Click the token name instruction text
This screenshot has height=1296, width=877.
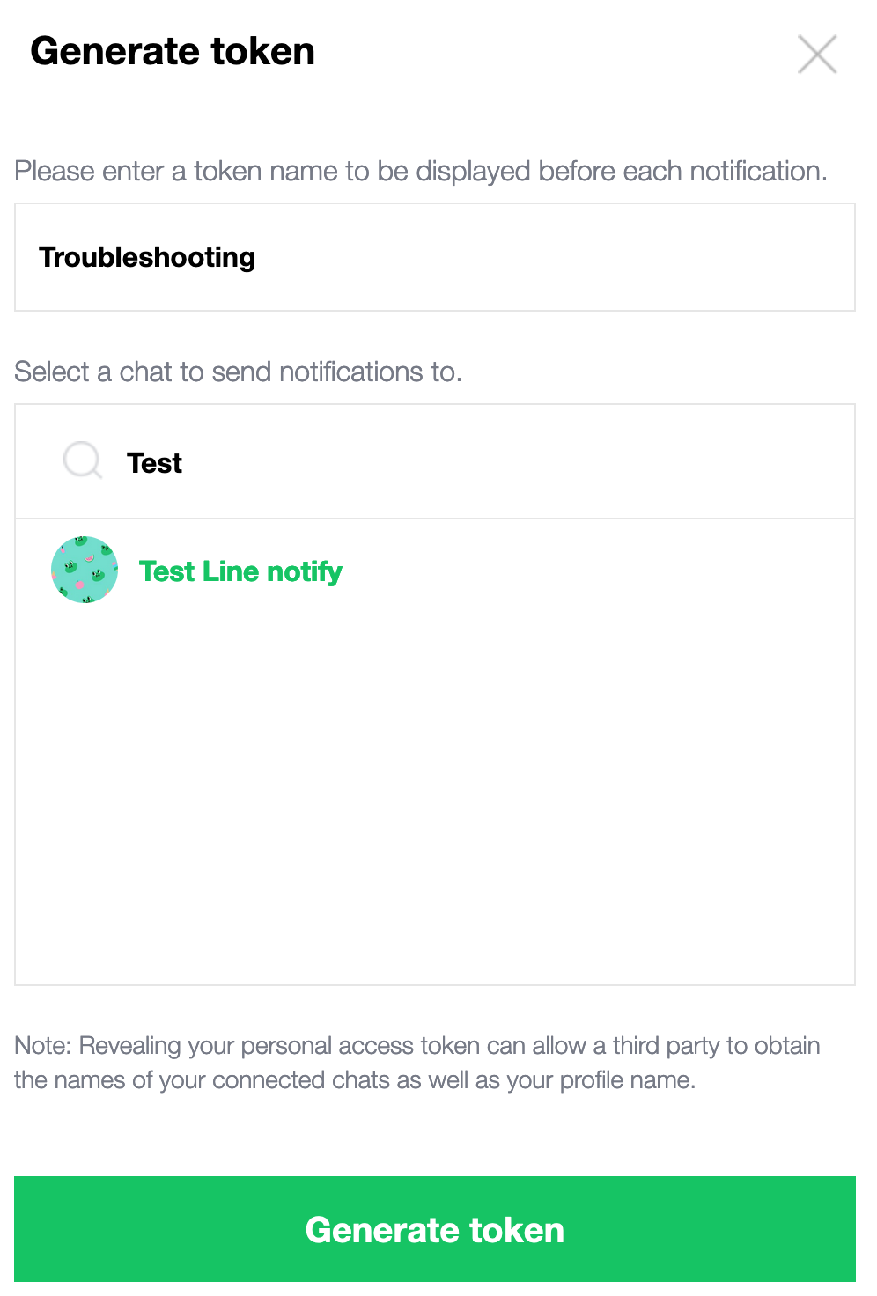pyautogui.click(x=421, y=171)
